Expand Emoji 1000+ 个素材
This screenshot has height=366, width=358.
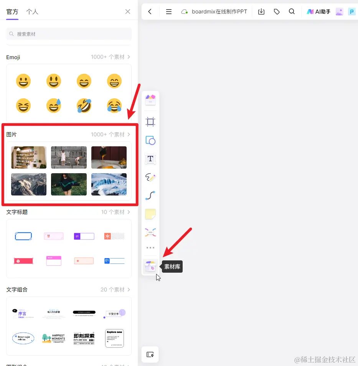tap(111, 57)
